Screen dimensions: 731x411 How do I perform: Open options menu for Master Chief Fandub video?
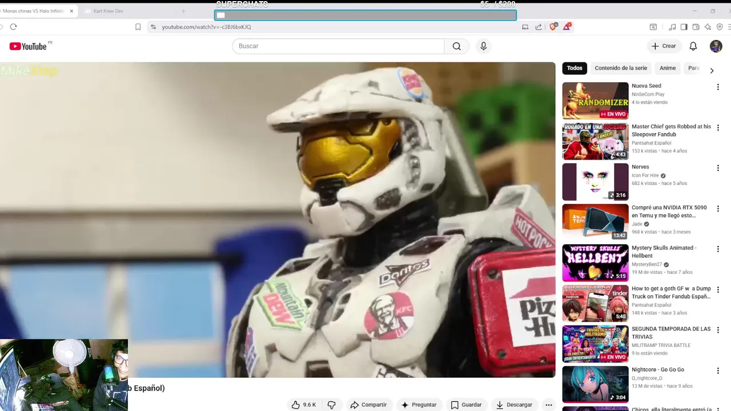tap(718, 128)
